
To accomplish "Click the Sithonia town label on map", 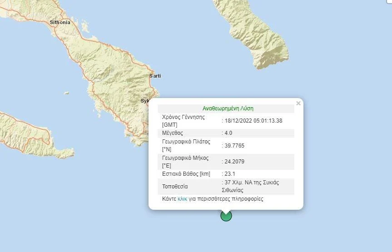I will click(x=60, y=22).
